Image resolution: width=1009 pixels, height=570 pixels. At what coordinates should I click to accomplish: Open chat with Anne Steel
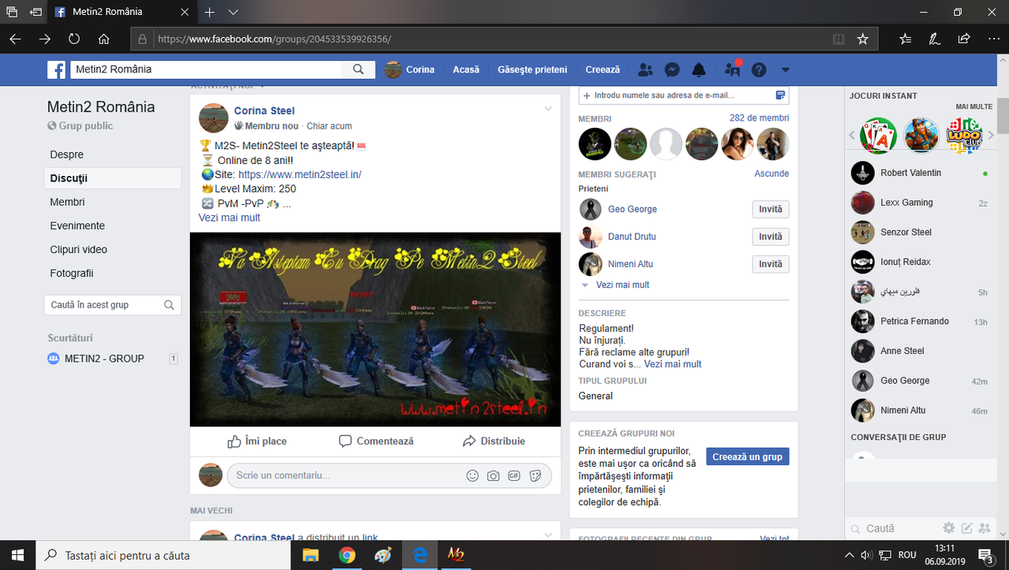920,351
